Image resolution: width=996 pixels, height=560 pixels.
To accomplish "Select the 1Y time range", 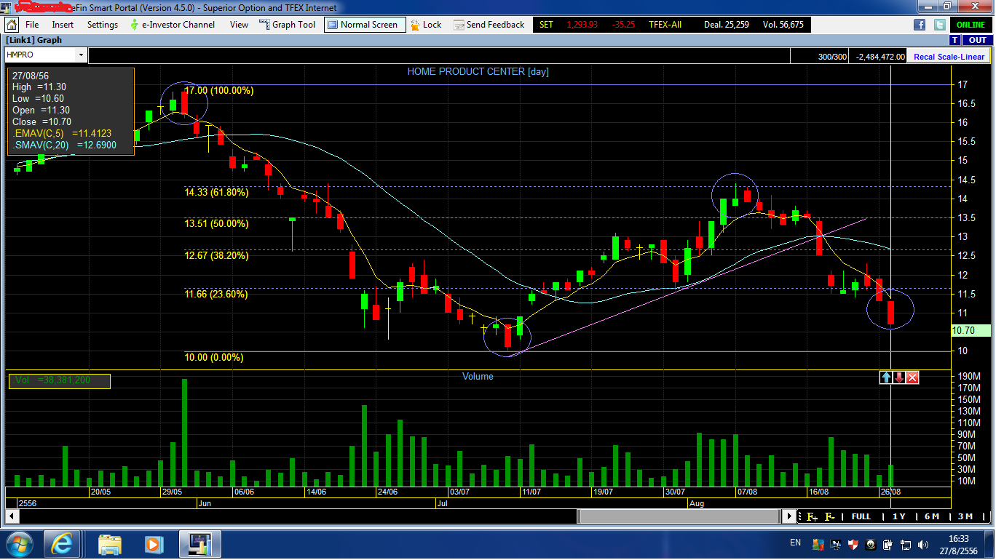I will coord(899,516).
